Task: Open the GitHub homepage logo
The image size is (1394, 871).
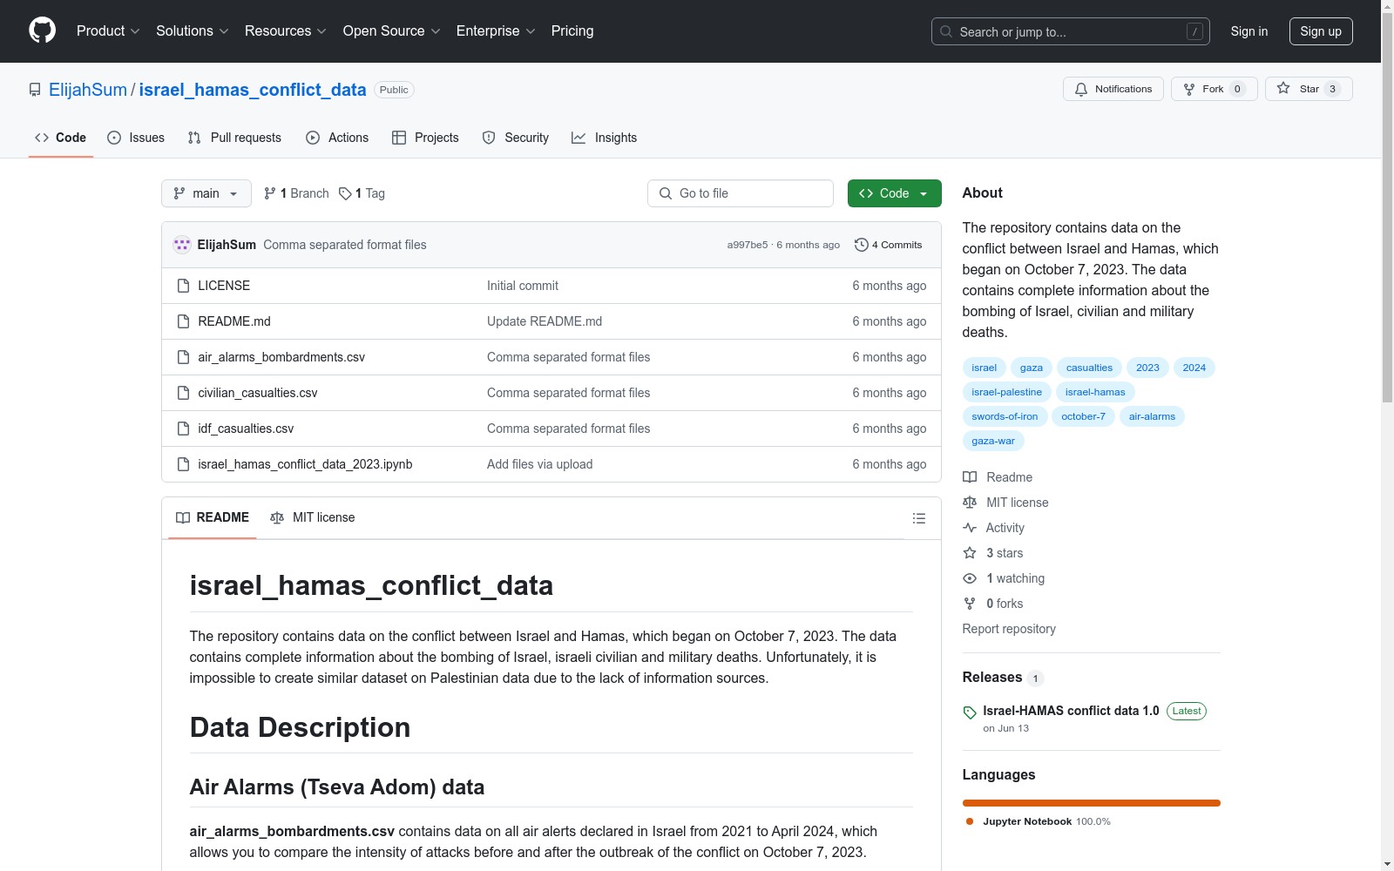Action: click(x=42, y=30)
